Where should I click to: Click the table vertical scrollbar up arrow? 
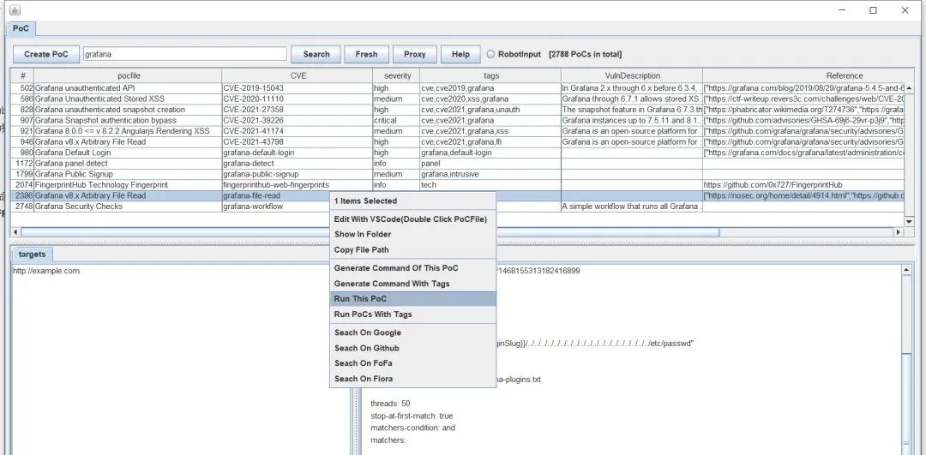pos(910,87)
